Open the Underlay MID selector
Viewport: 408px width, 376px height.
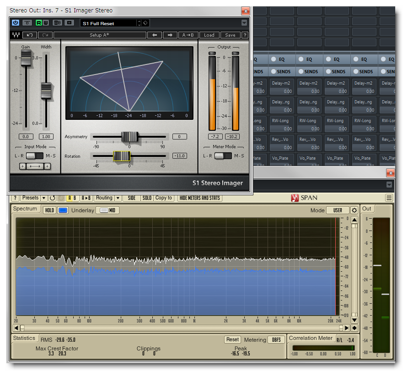click(x=107, y=210)
